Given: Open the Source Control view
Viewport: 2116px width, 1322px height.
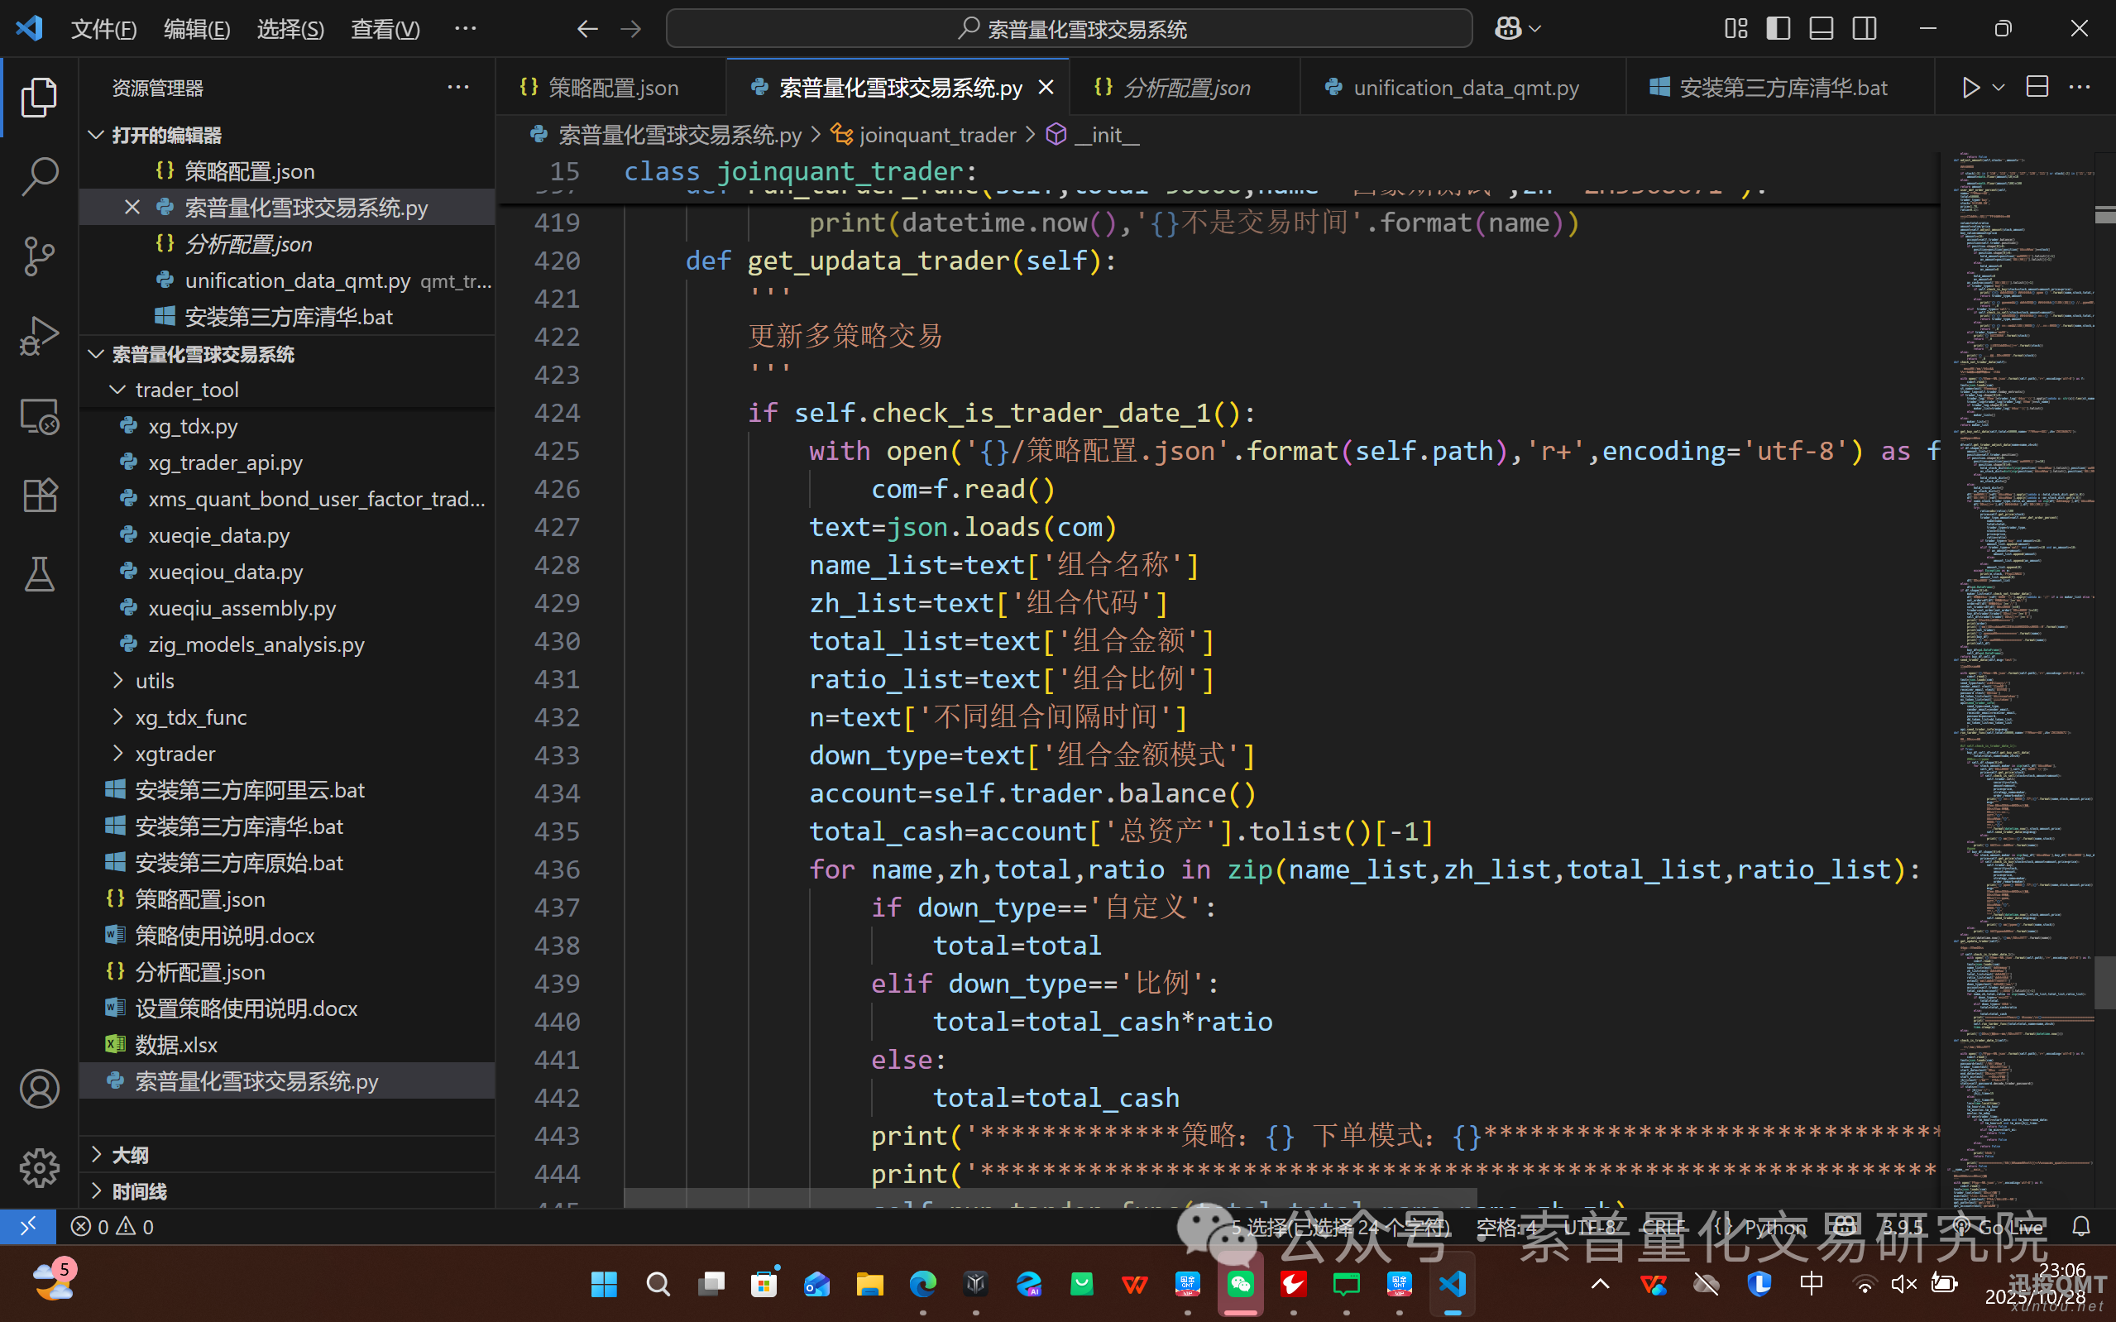Looking at the screenshot, I should 40,256.
